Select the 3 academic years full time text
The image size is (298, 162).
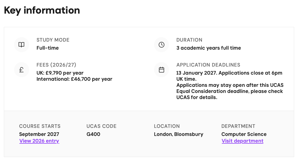[x=209, y=48]
